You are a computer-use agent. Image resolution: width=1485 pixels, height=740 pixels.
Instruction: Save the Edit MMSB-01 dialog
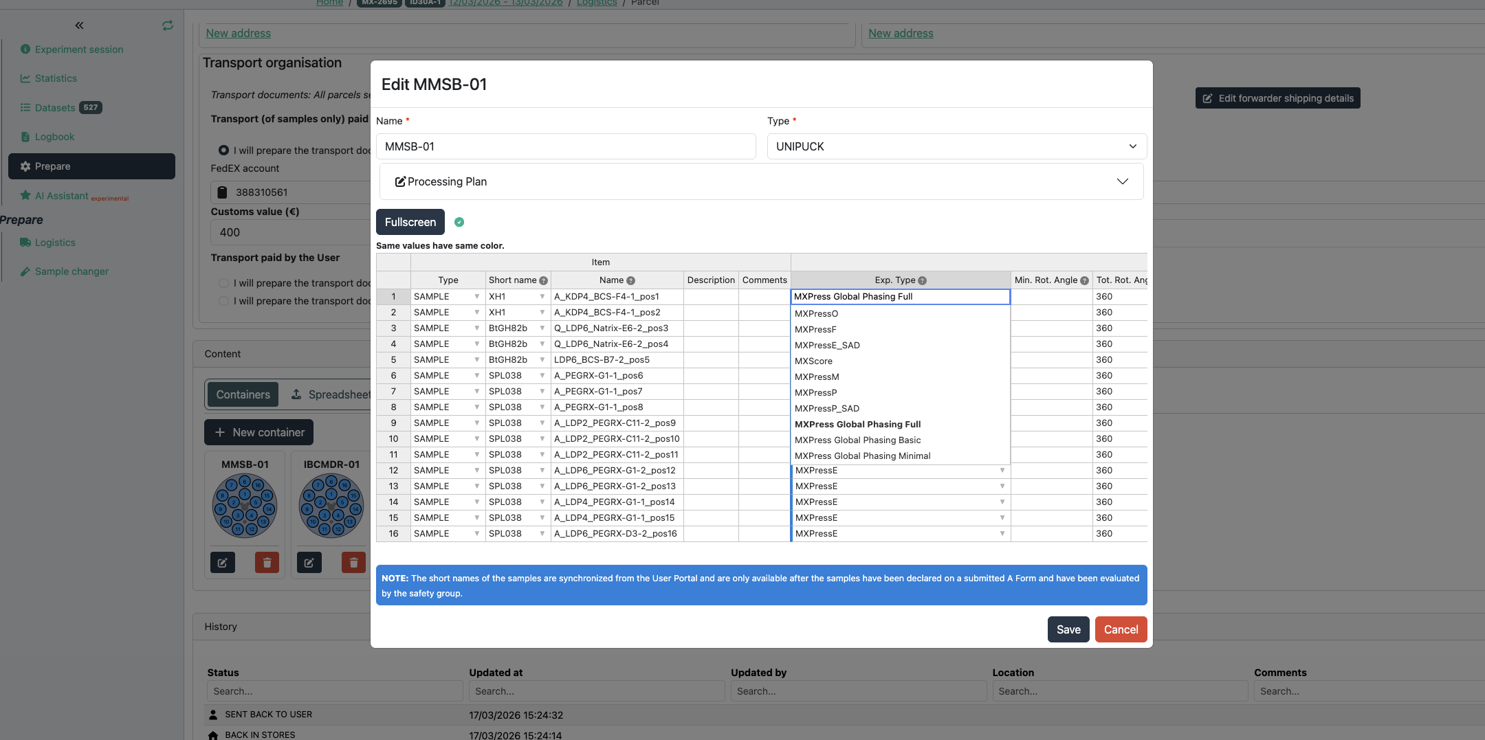1068,629
